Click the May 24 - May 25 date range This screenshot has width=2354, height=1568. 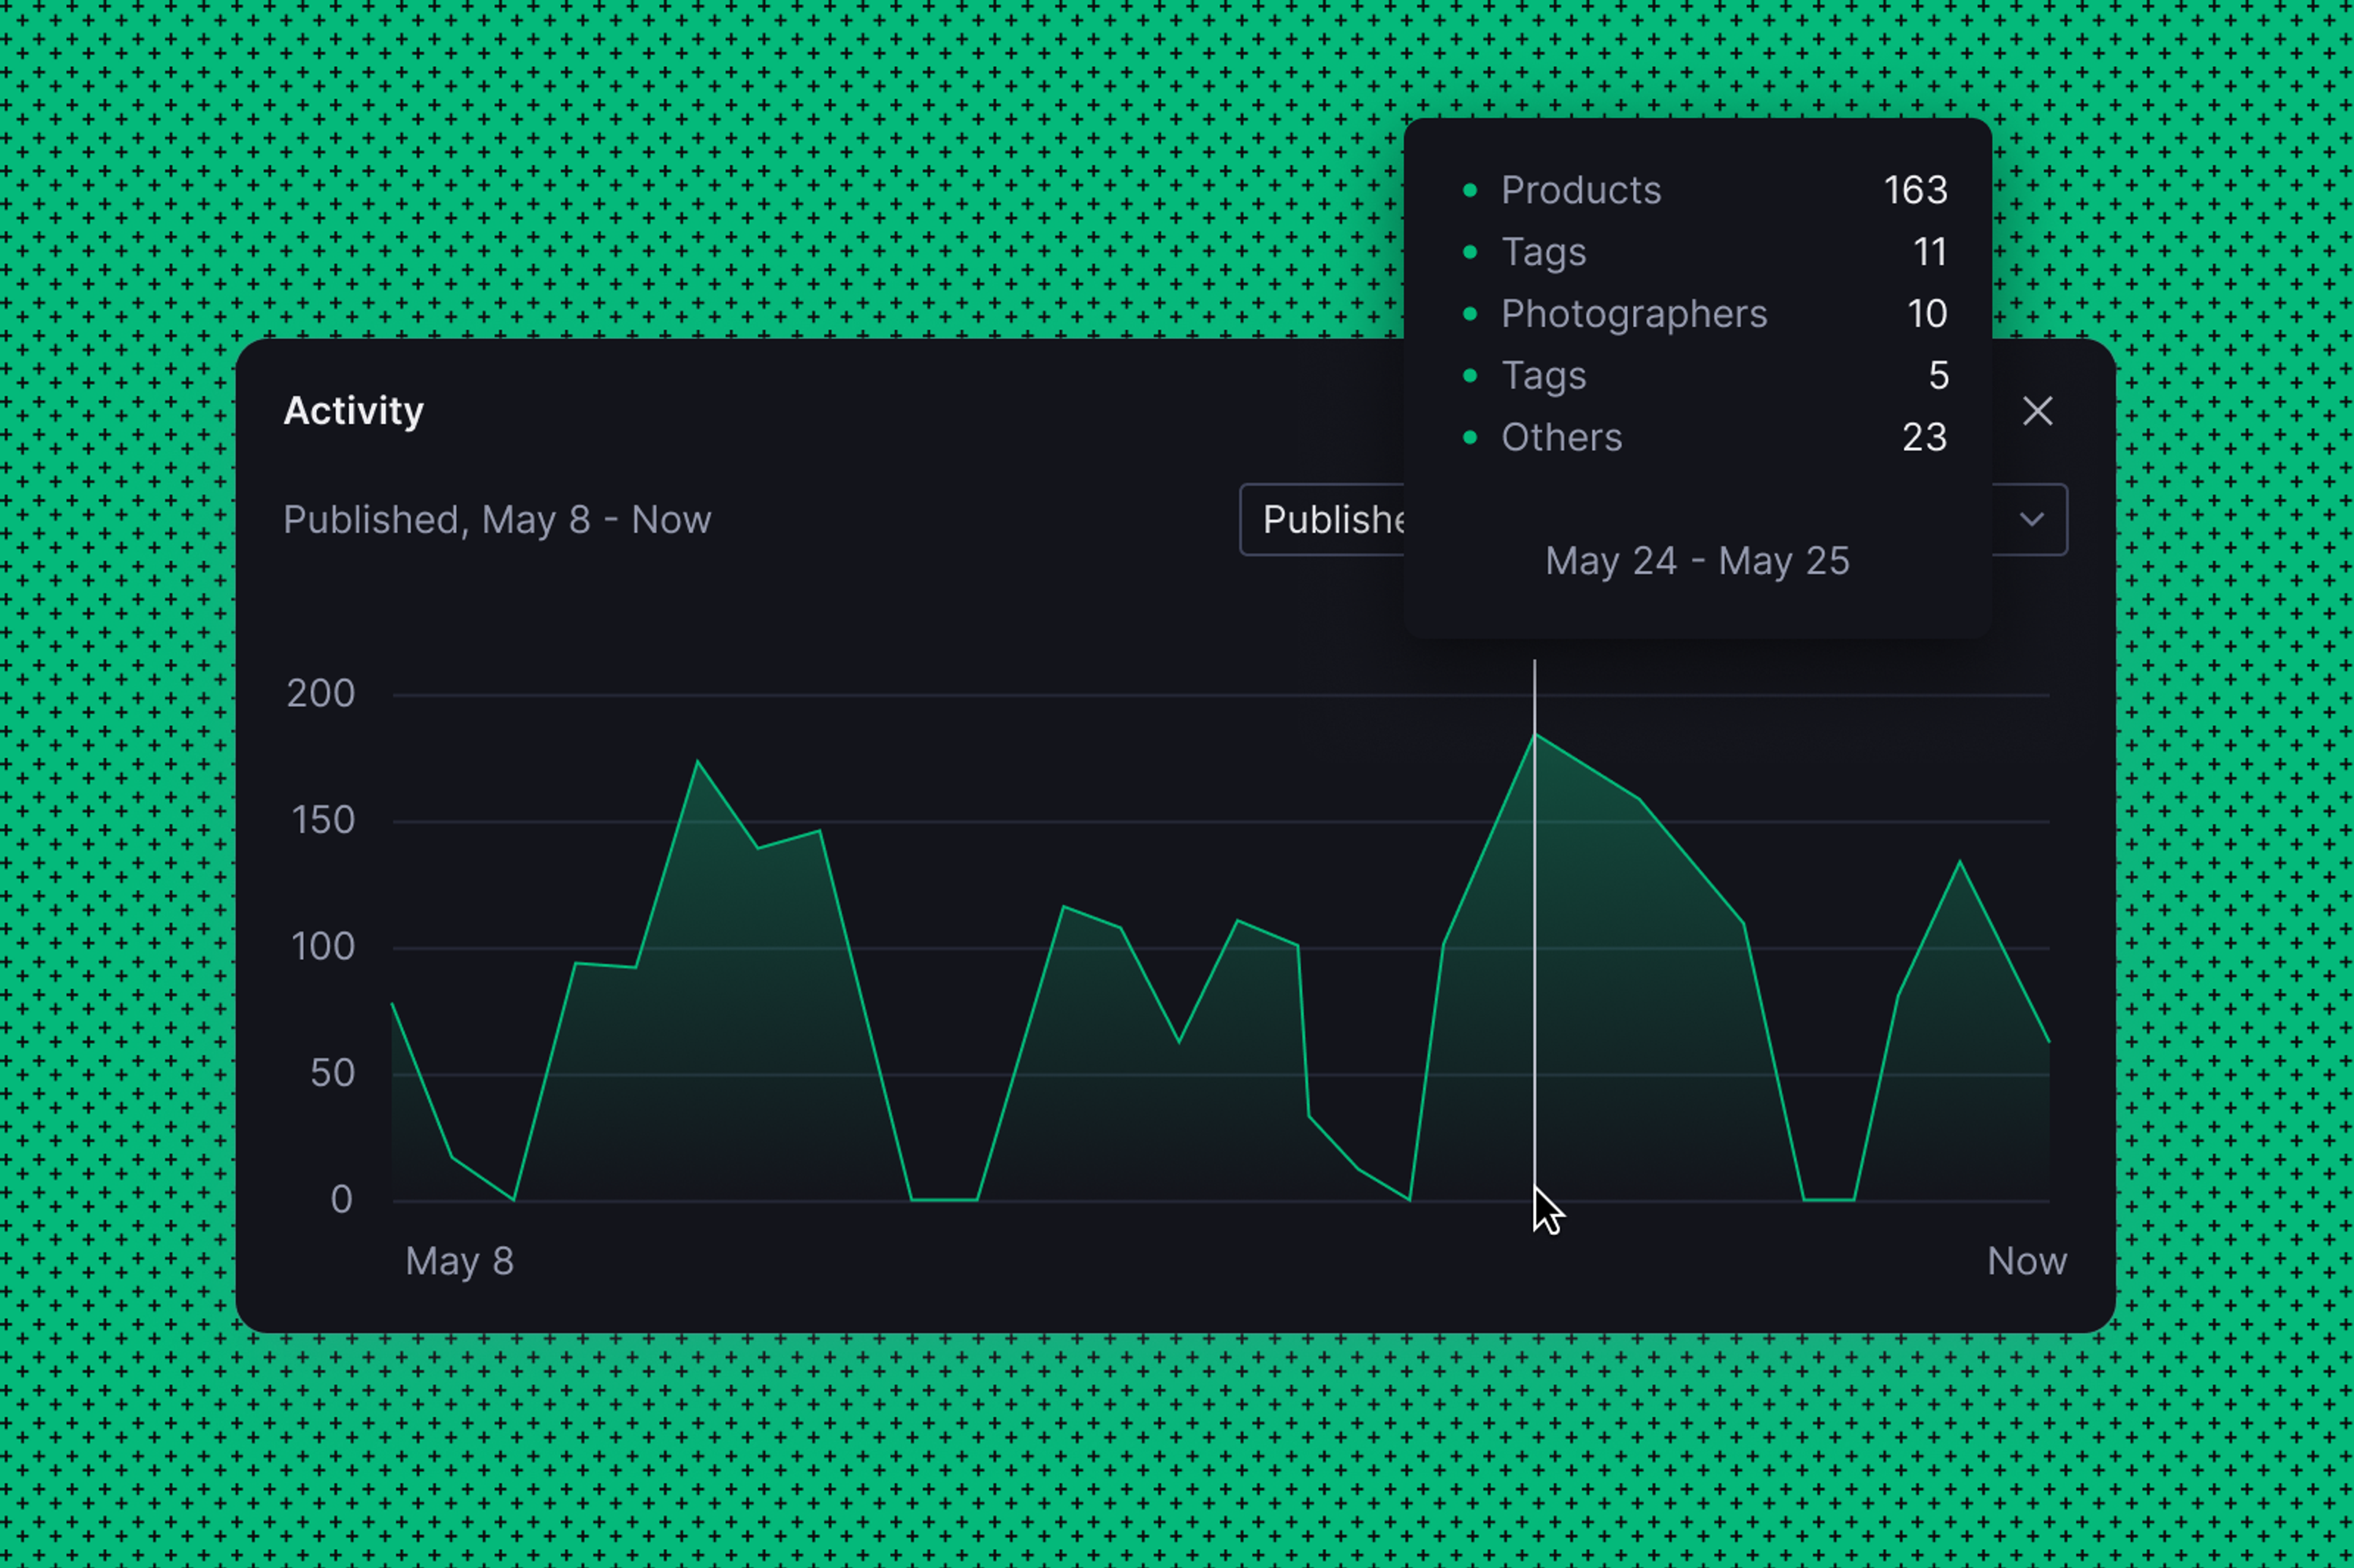[1697, 561]
